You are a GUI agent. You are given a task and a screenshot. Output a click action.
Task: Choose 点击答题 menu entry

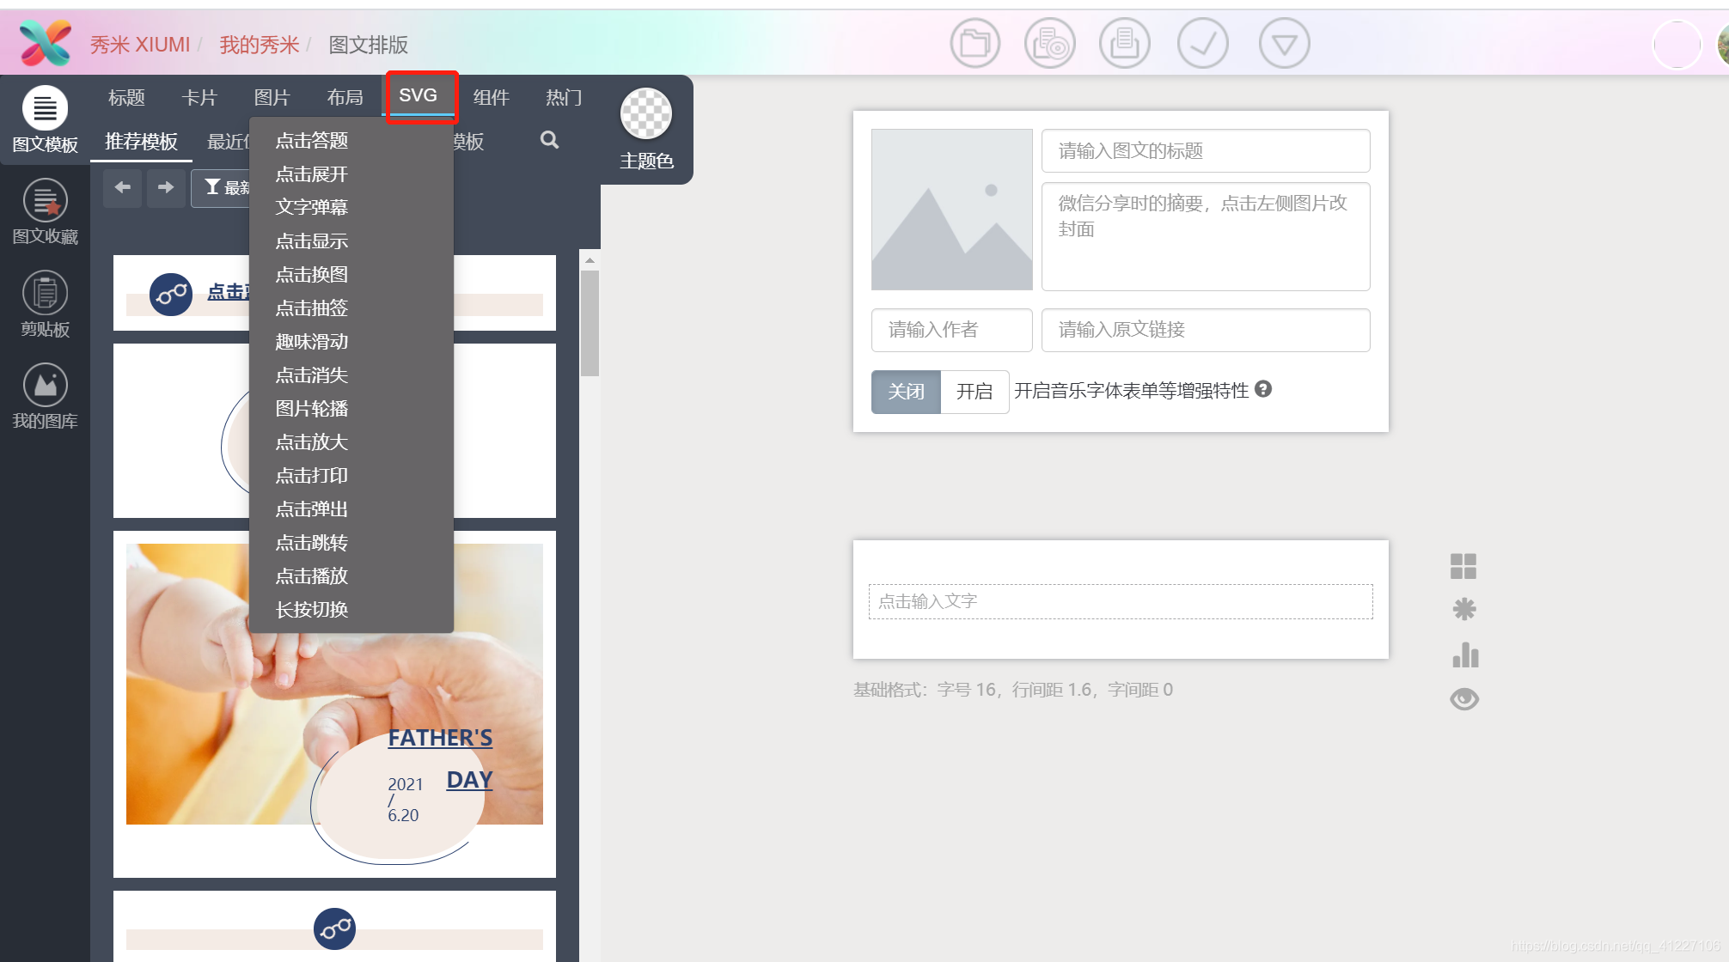pos(311,141)
